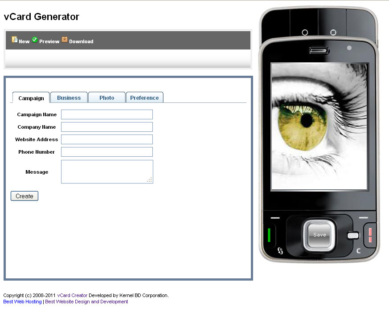
Task: Click the right soft key dash on phone
Action: click(x=364, y=217)
